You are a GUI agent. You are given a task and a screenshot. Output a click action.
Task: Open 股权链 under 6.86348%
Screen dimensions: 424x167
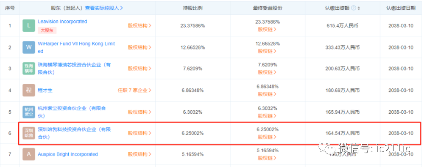[267, 94]
